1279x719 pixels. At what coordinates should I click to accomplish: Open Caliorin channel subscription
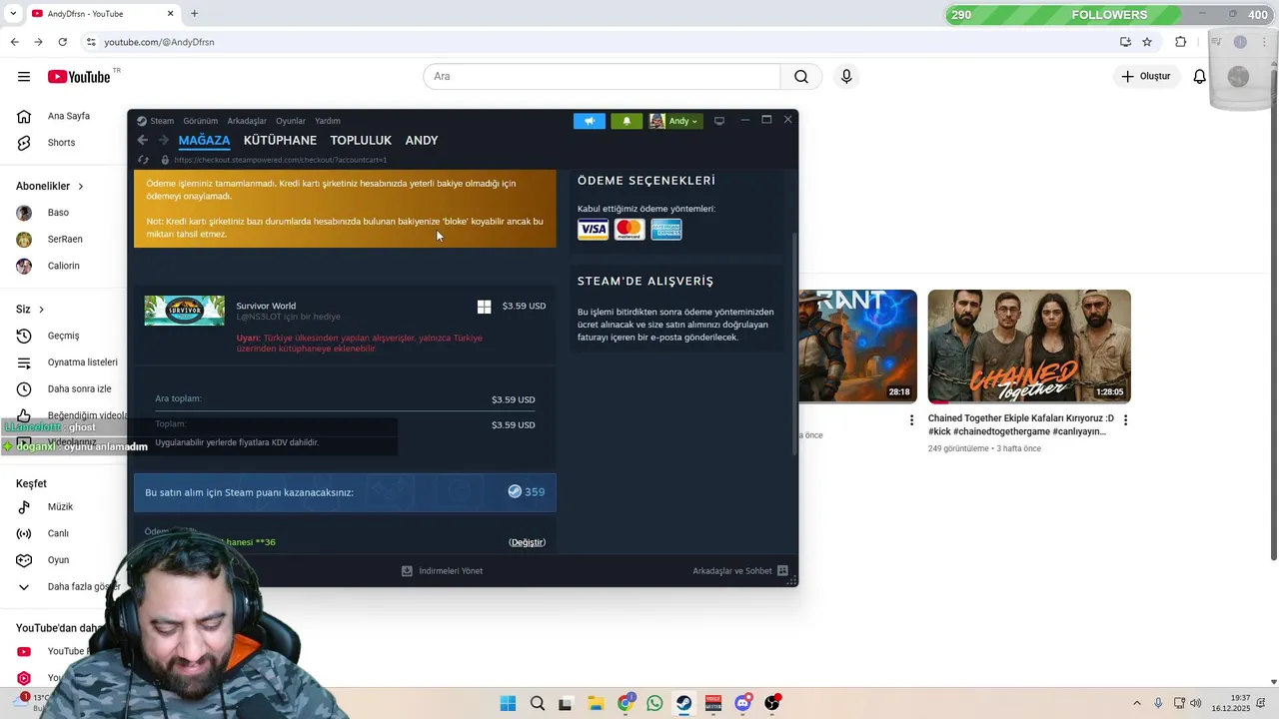tap(66, 267)
